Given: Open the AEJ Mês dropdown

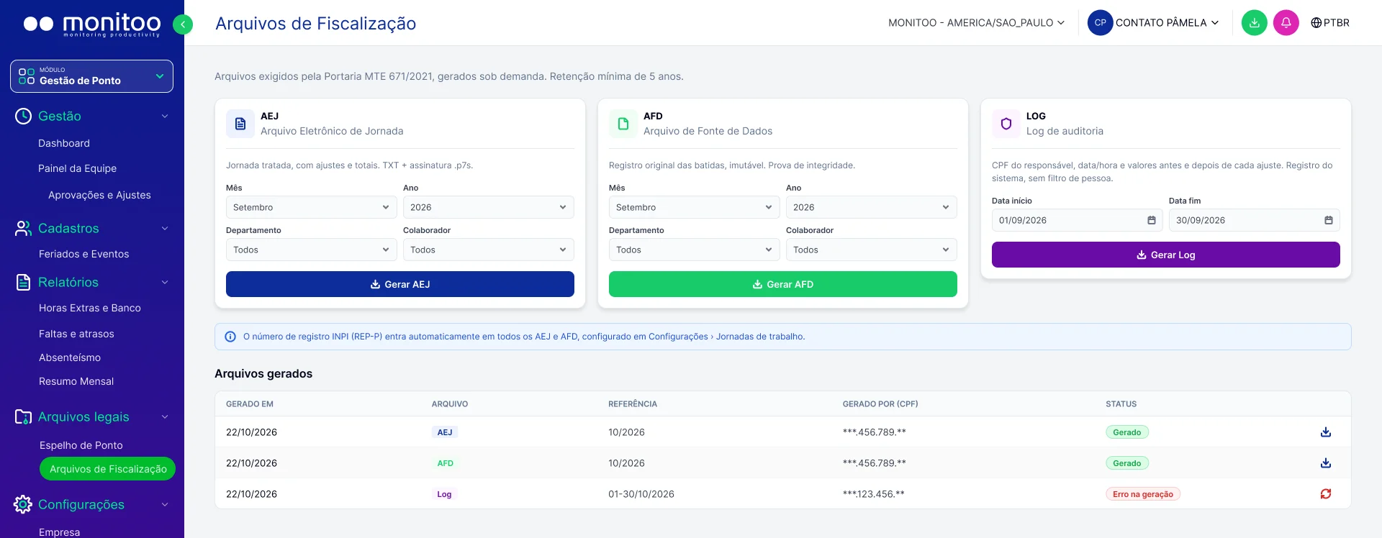Looking at the screenshot, I should click(311, 207).
